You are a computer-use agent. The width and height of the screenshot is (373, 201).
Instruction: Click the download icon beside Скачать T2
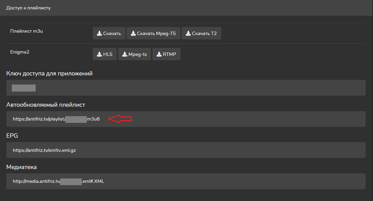188,33
